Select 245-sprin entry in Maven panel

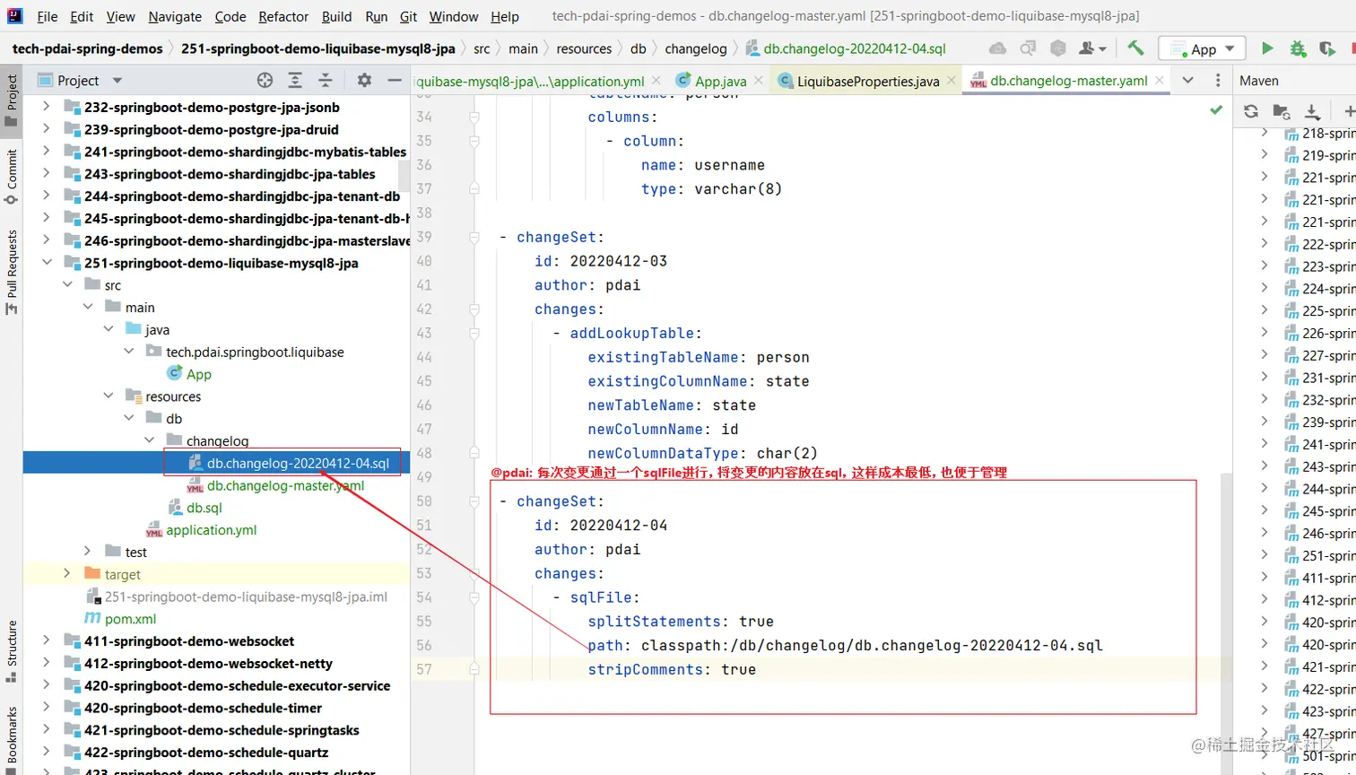[1328, 510]
